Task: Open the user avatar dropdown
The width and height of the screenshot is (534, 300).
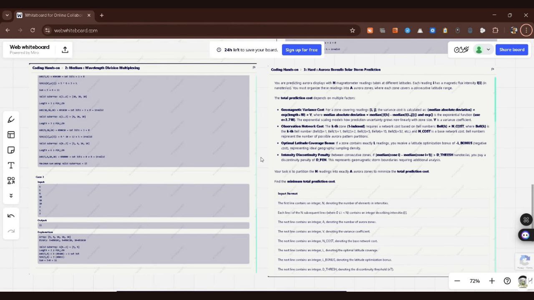Action: 483,50
